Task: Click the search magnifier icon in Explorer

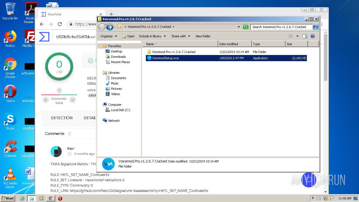Action: [316, 27]
